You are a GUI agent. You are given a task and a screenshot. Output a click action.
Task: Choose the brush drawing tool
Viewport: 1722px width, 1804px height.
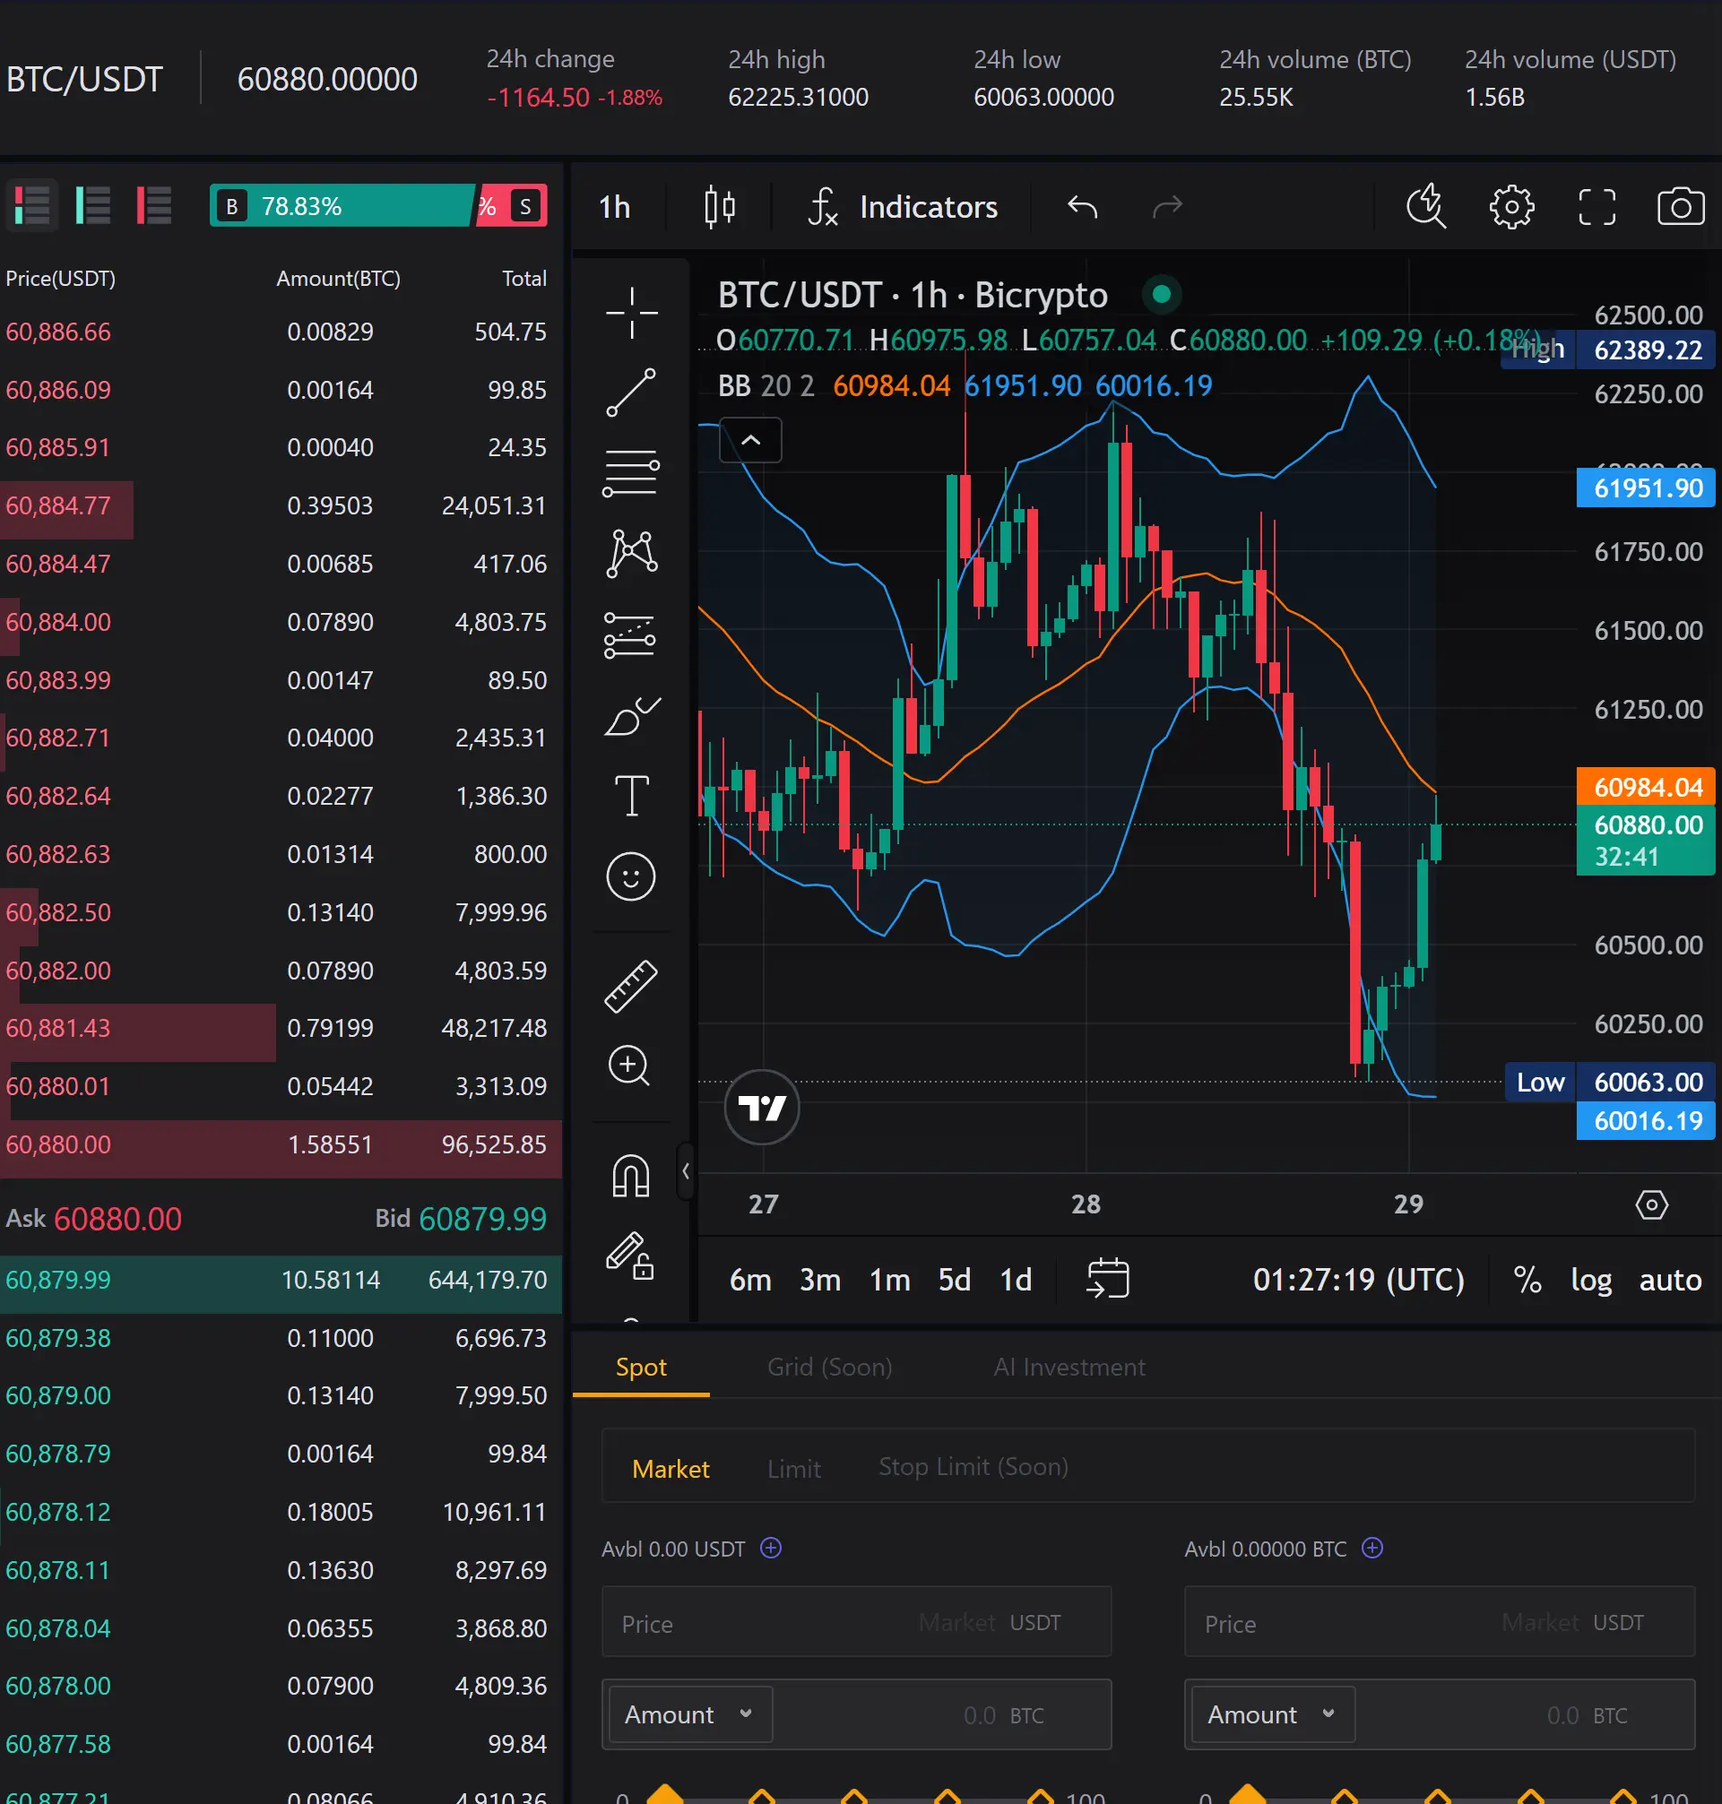(x=630, y=717)
